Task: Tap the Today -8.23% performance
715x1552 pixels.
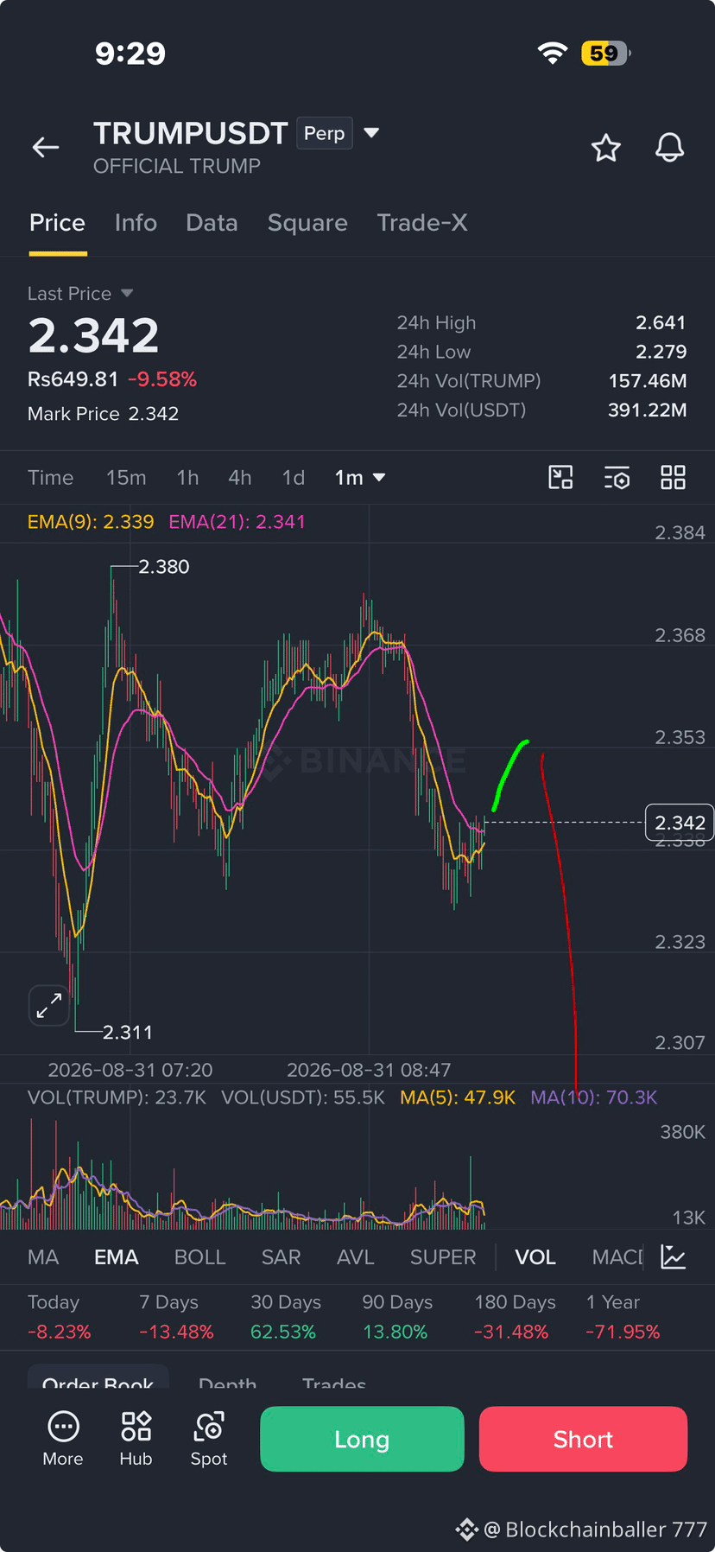Action: 59,1317
